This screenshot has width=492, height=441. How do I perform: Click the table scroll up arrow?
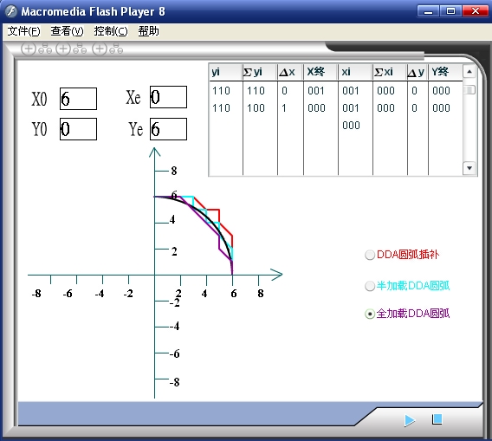coord(469,72)
